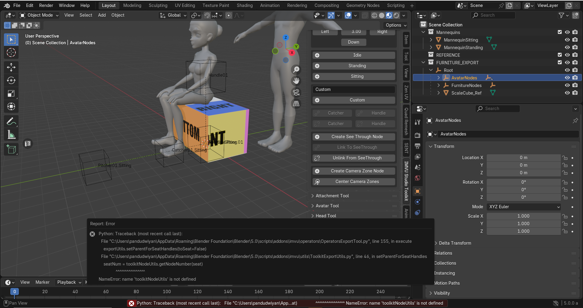Viewport: 583px width, 308px height.
Task: Click the Standing pose button
Action: [354, 66]
